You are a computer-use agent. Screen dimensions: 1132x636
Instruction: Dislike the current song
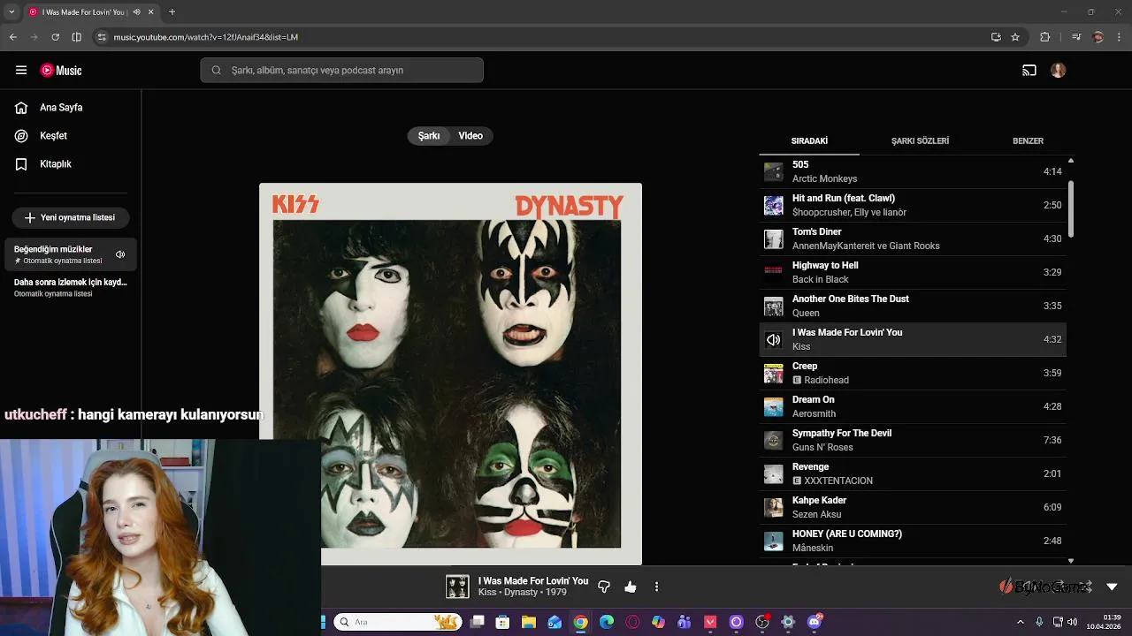coord(604,587)
